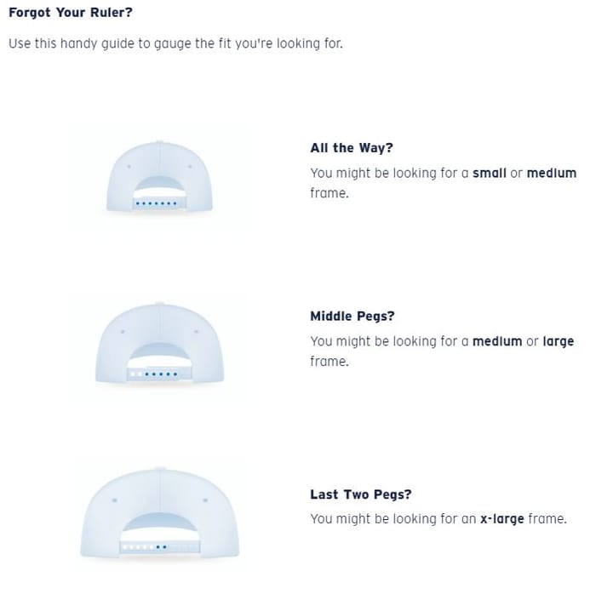Screen dimensions: 613x594
Task: Click the bold "x-large" frame text
Action: (502, 518)
